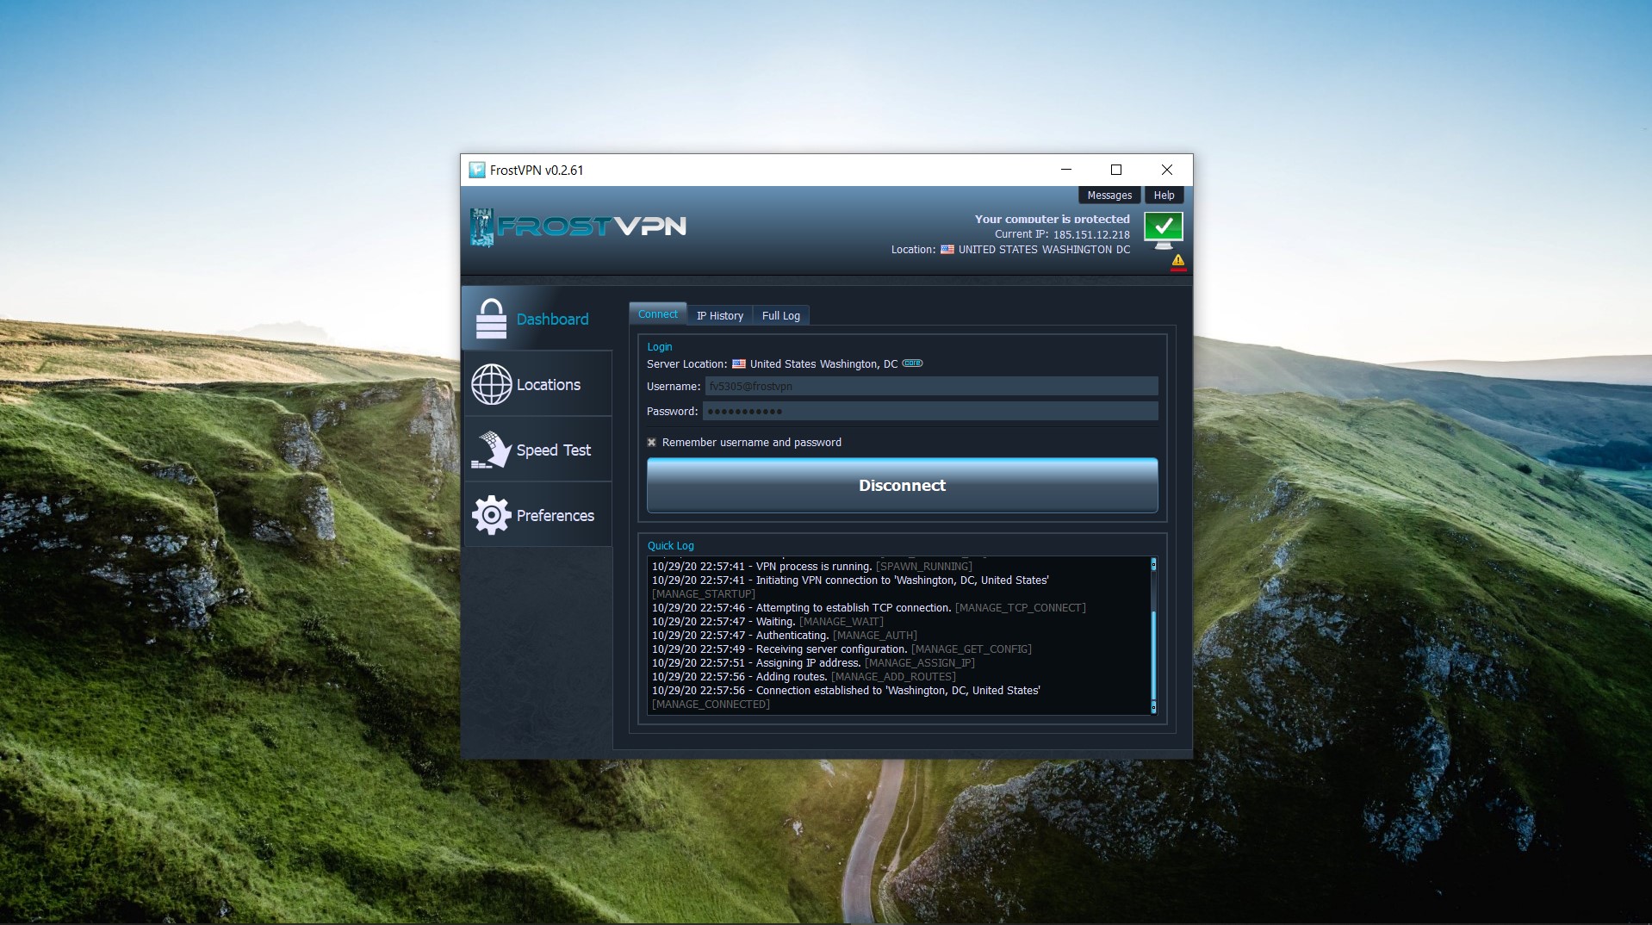
Task: Switch to the IP History tab
Action: pos(720,315)
